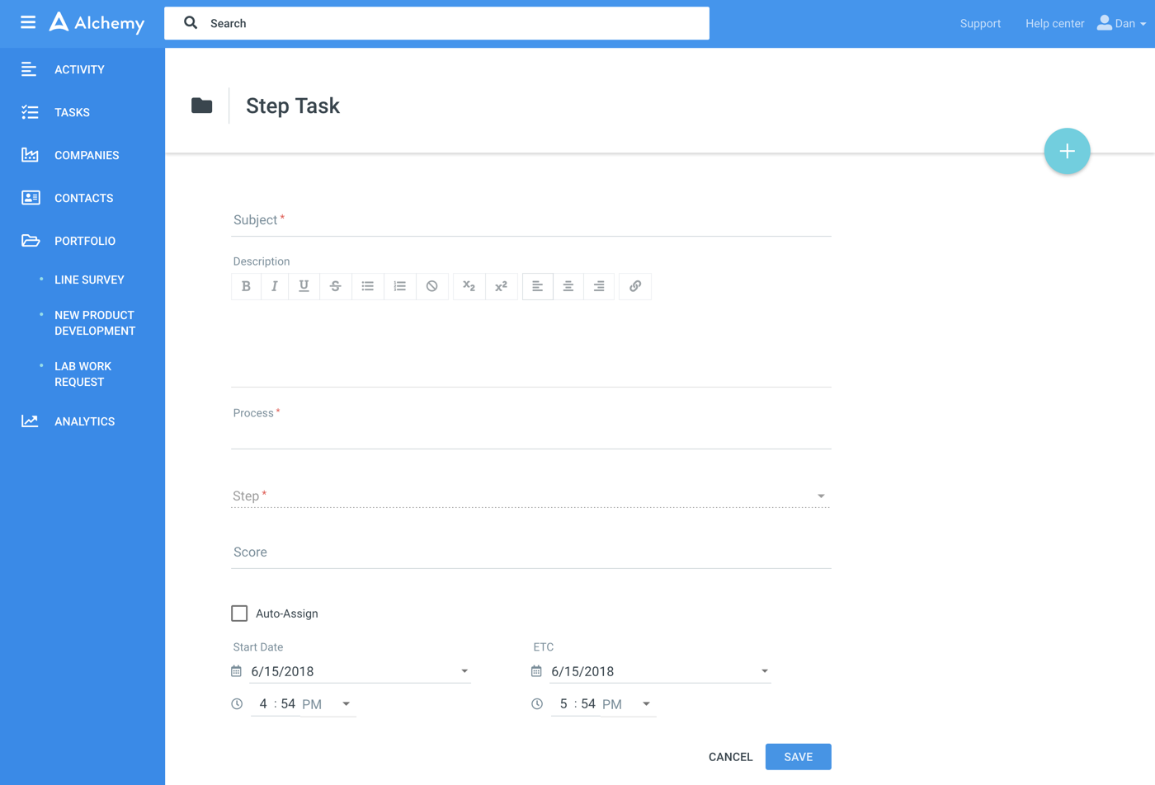The image size is (1155, 785).
Task: Insert a hyperlink in Description
Action: (635, 286)
